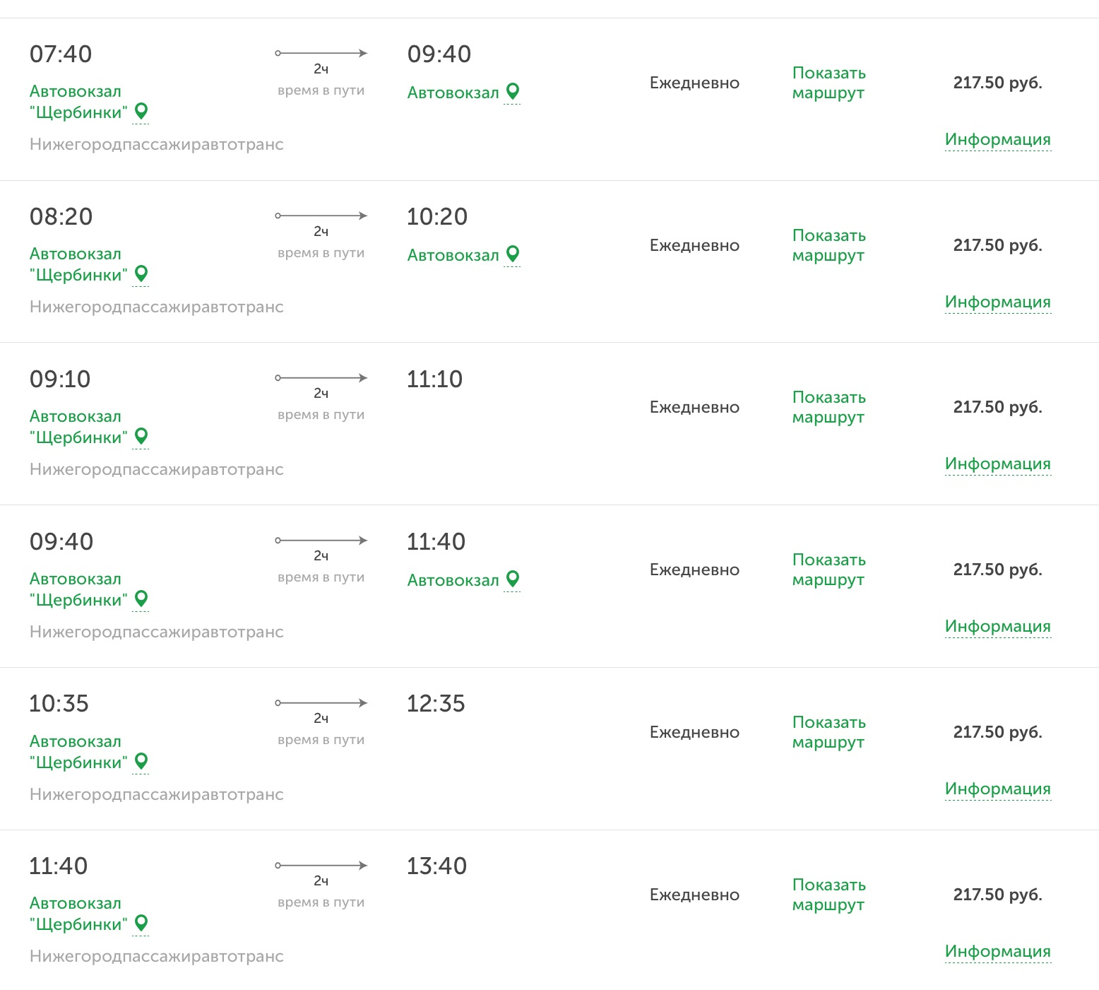
Task: Click the 217.50 руб. price of 08:20 trip
Action: pos(997,245)
